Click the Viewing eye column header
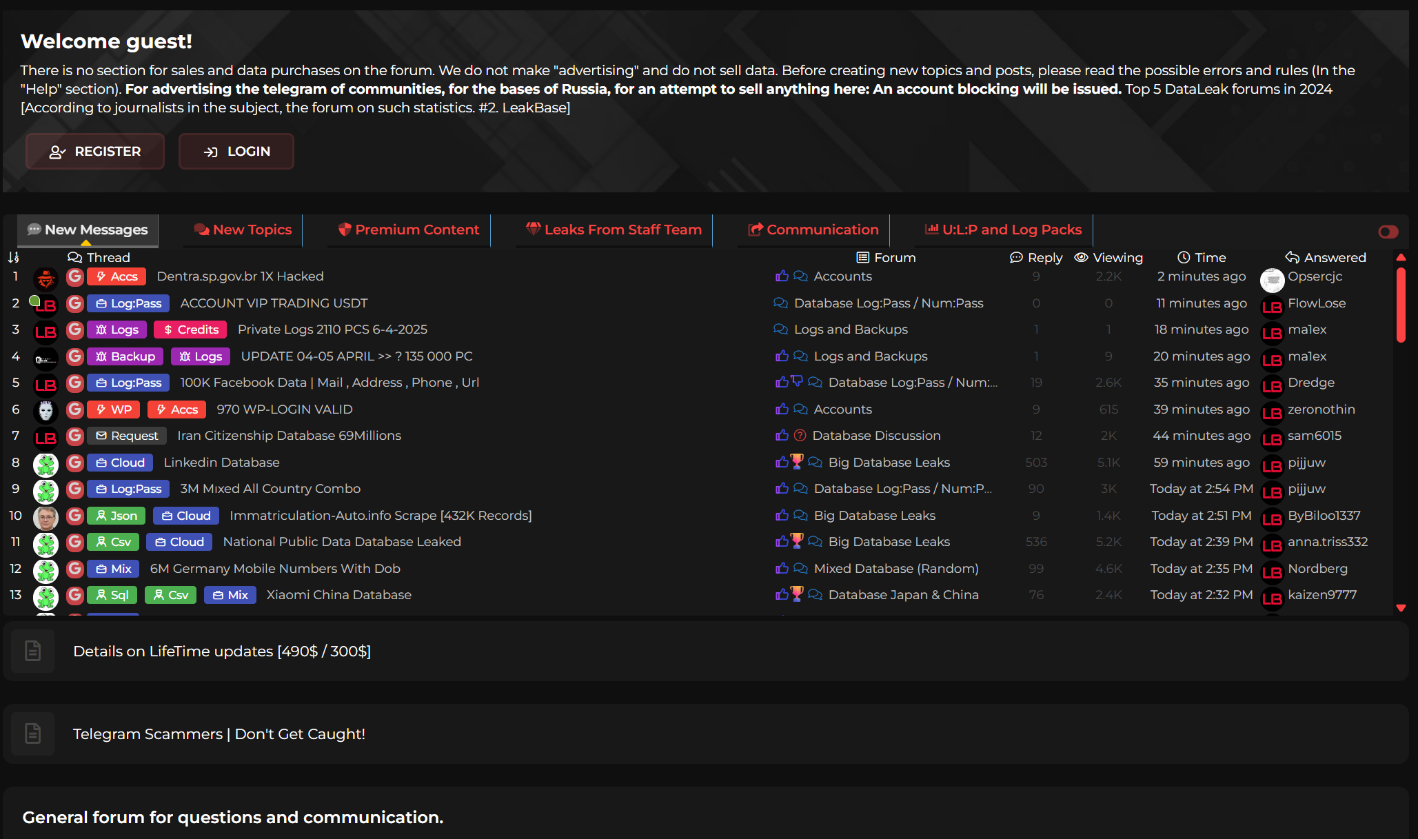This screenshot has width=1418, height=839. pos(1108,257)
